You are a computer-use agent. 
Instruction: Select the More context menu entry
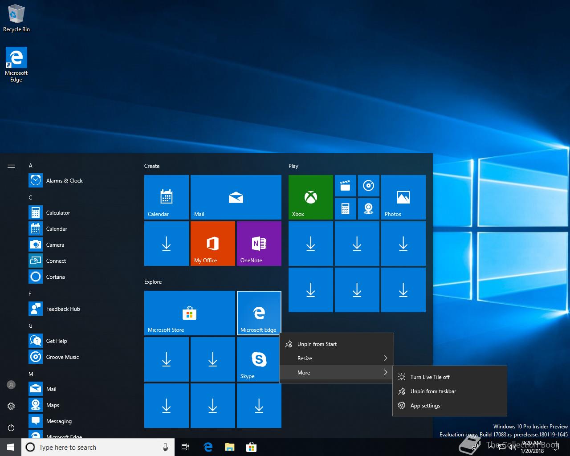tap(337, 373)
